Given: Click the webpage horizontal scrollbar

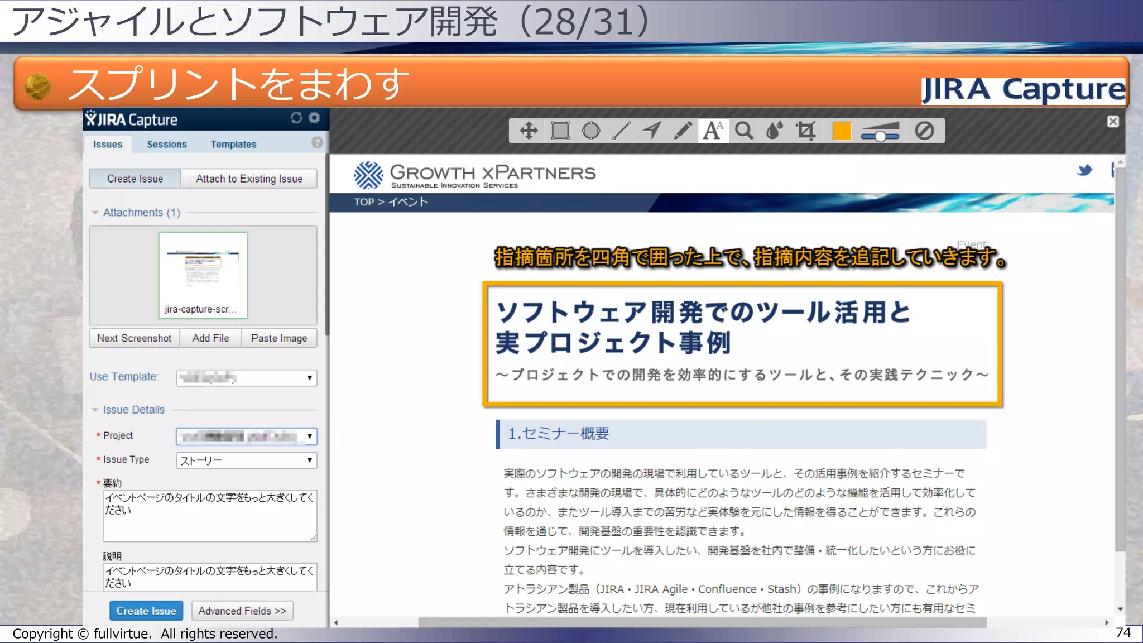Looking at the screenshot, I should click(x=702, y=622).
